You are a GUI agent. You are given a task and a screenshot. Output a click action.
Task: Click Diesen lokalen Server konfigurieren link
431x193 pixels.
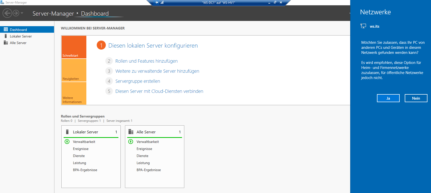tap(153, 46)
